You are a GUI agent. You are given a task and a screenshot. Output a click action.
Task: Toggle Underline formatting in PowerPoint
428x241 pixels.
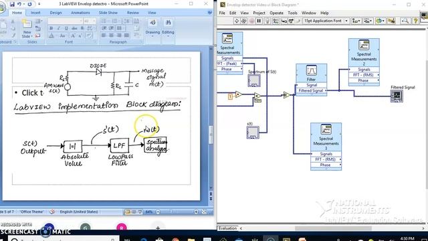pyautogui.click(x=66, y=28)
